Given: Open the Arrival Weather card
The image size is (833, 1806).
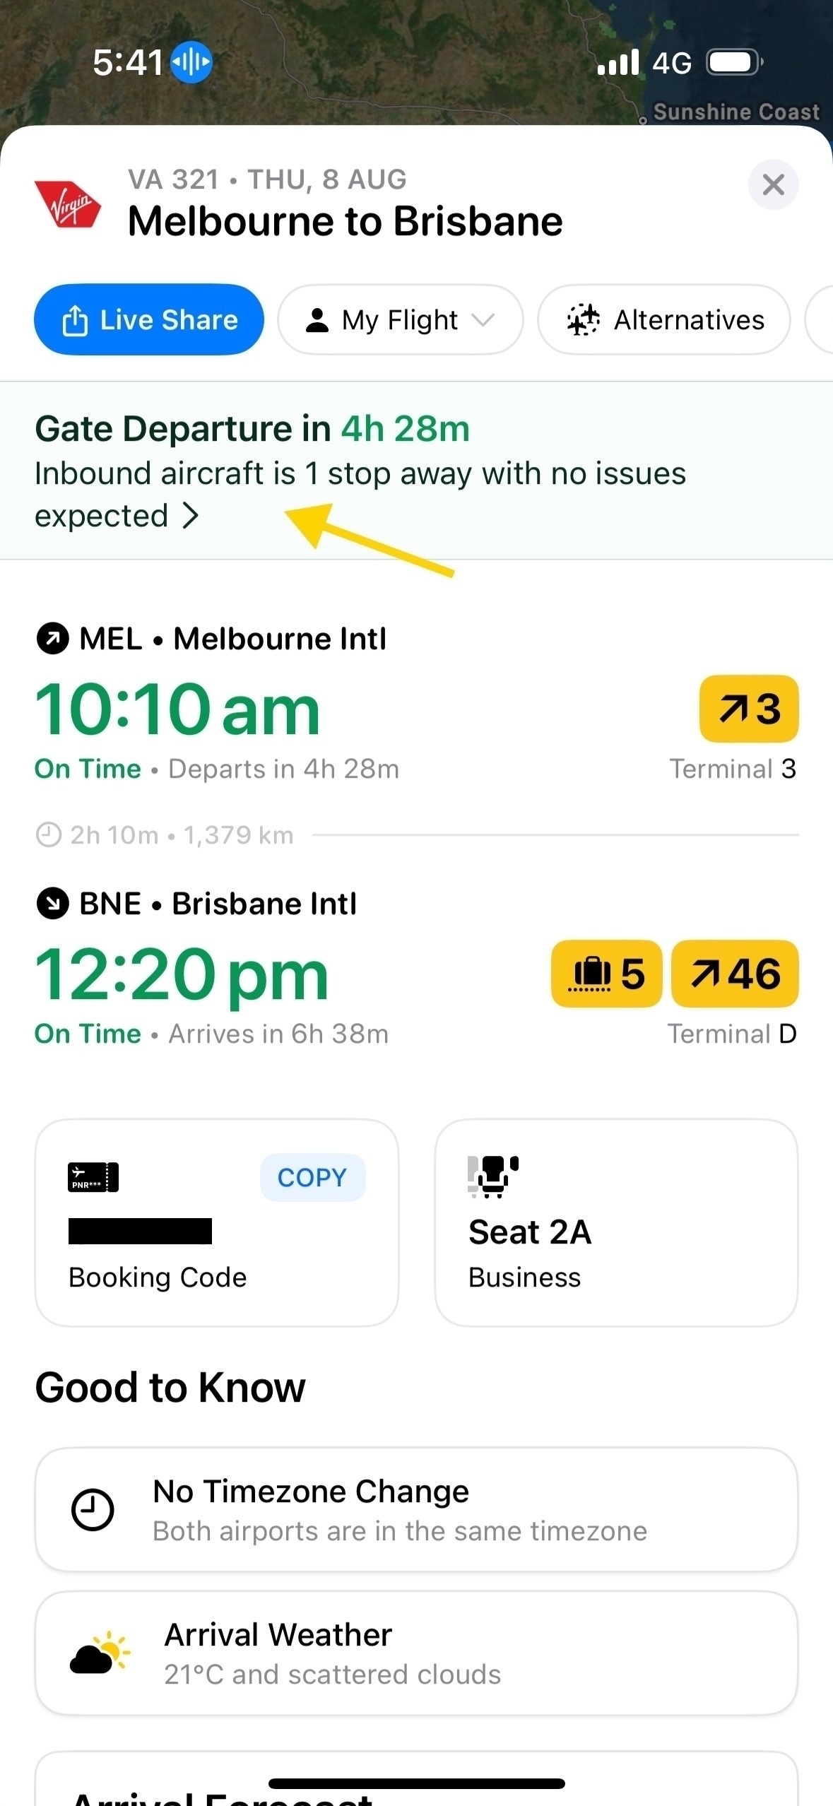Looking at the screenshot, I should (416, 1653).
